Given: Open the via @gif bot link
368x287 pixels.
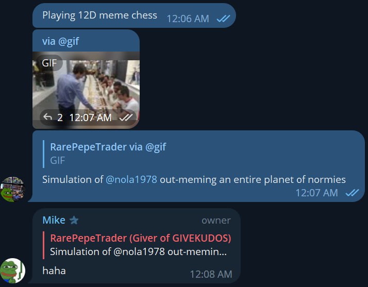Looking at the screenshot, I should [x=60, y=41].
